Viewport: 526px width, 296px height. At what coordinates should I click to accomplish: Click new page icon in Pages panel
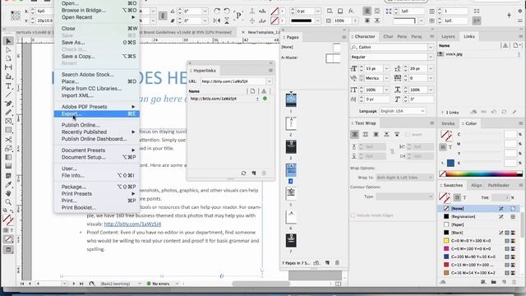pos(327,263)
